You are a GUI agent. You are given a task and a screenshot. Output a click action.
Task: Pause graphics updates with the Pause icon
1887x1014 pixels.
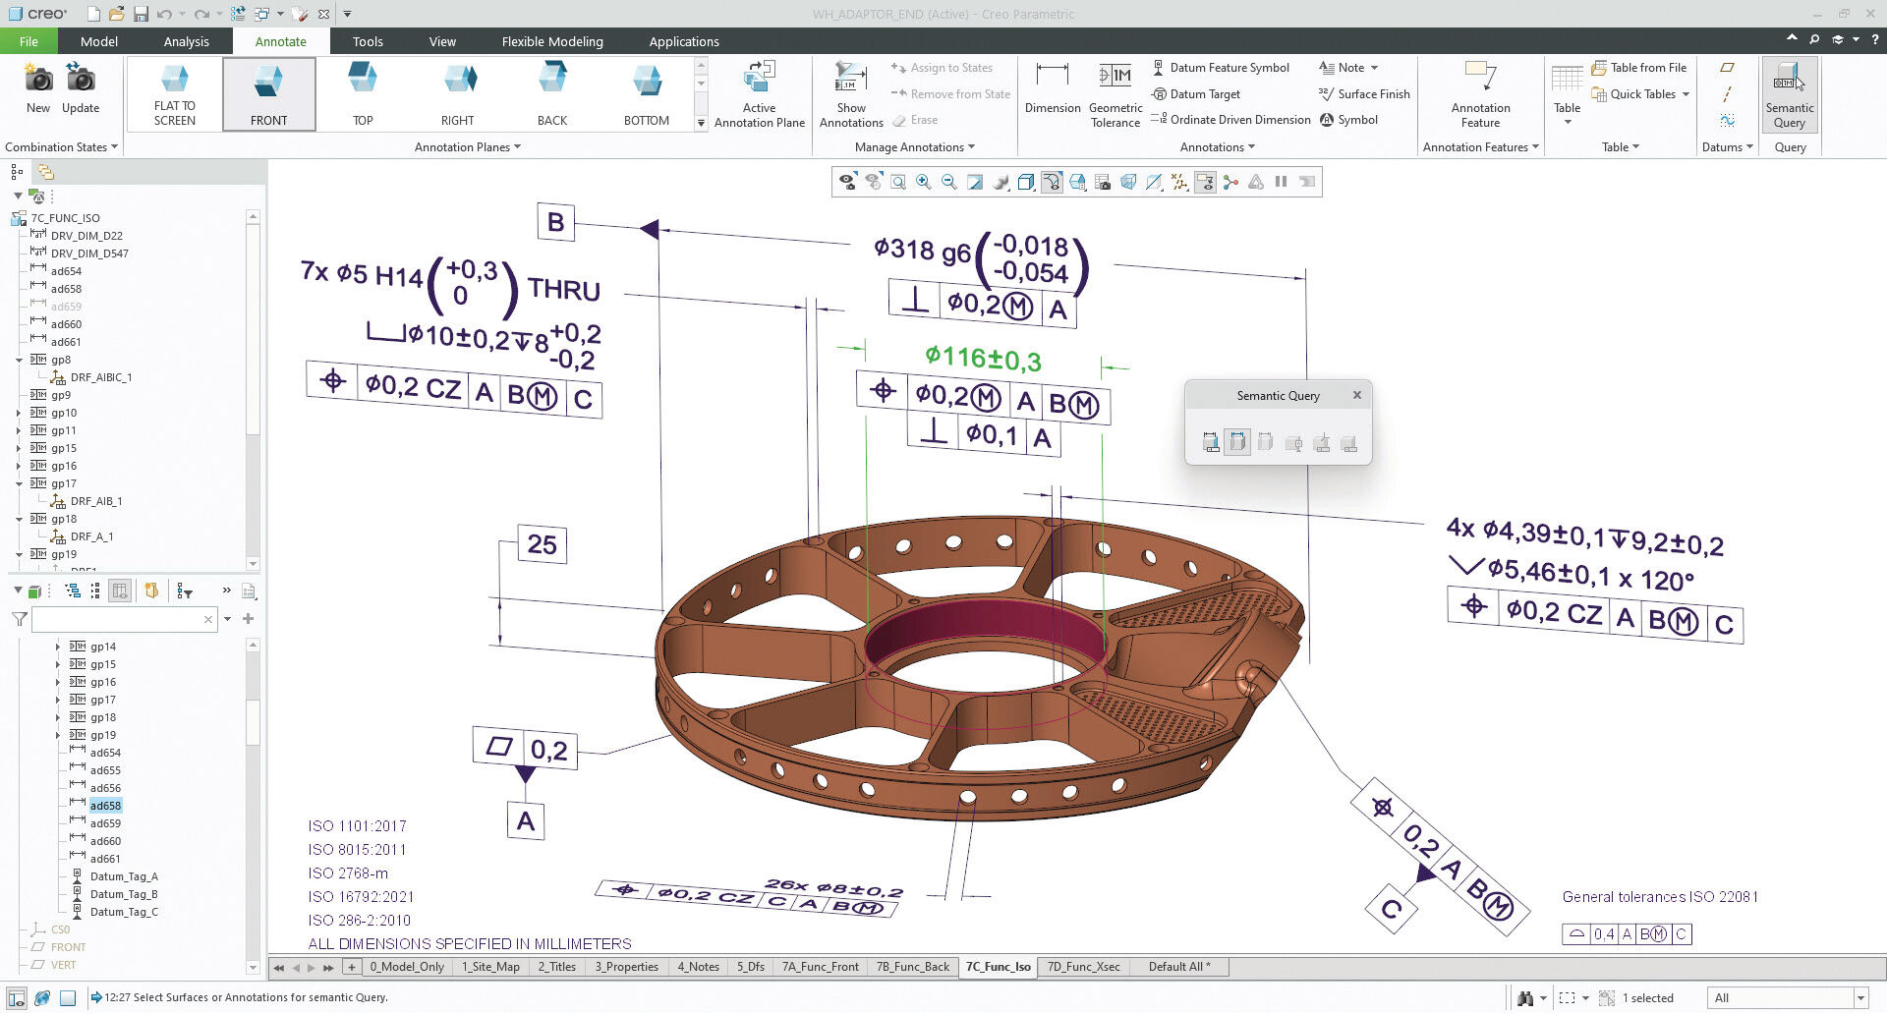point(1281,182)
